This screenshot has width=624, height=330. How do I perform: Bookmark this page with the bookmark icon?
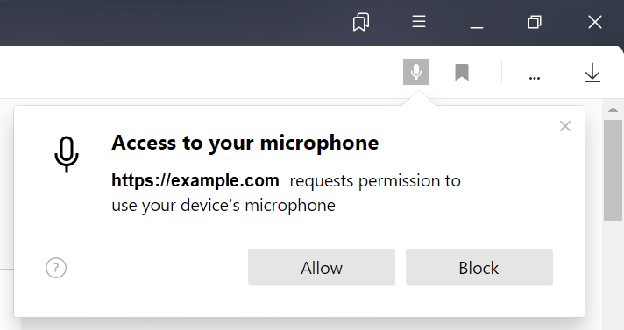tap(462, 73)
